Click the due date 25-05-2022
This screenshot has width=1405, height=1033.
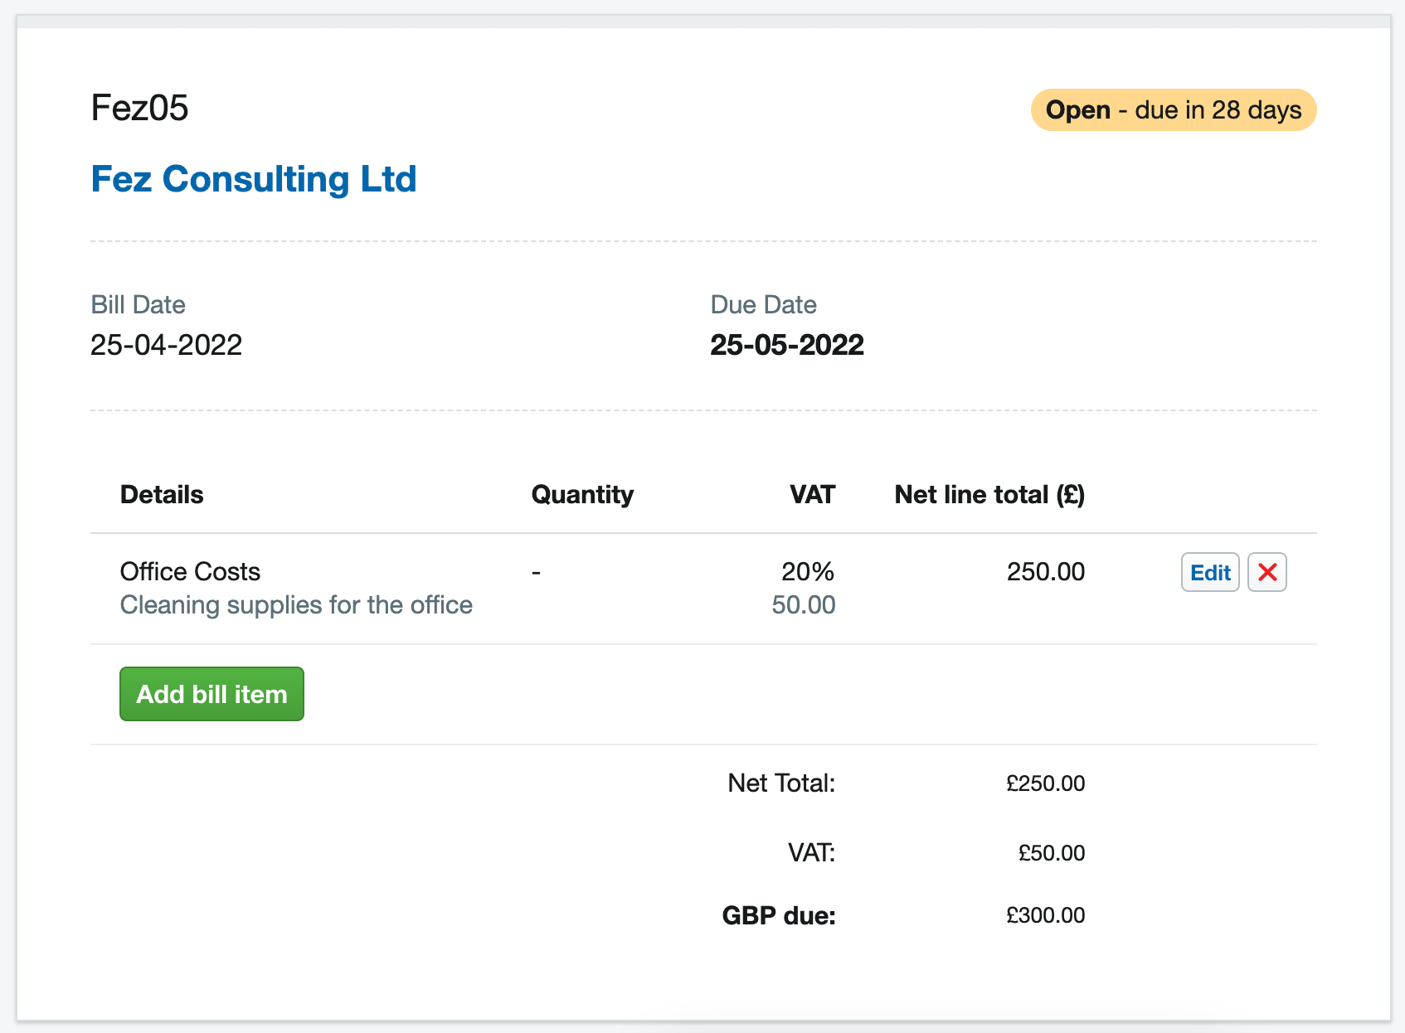coord(786,345)
